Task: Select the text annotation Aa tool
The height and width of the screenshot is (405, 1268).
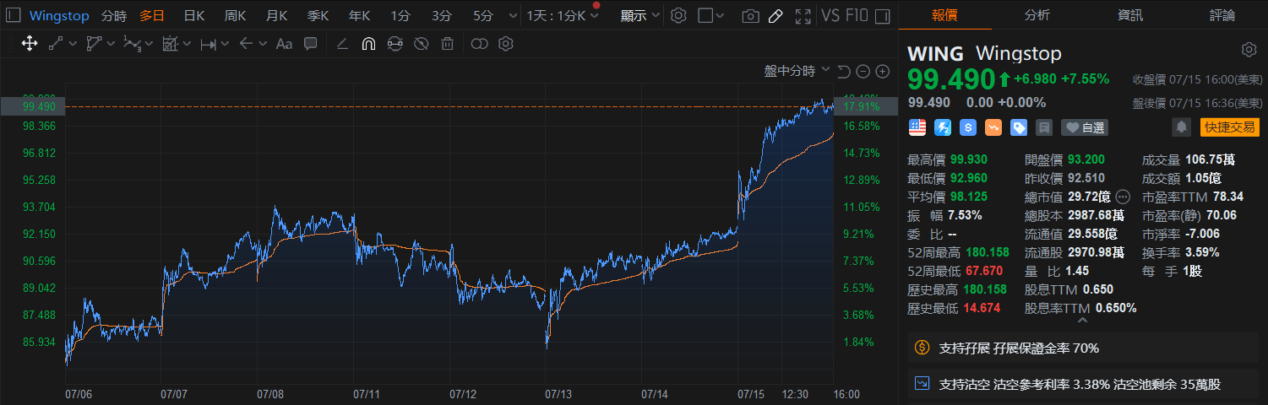Action: click(x=284, y=44)
